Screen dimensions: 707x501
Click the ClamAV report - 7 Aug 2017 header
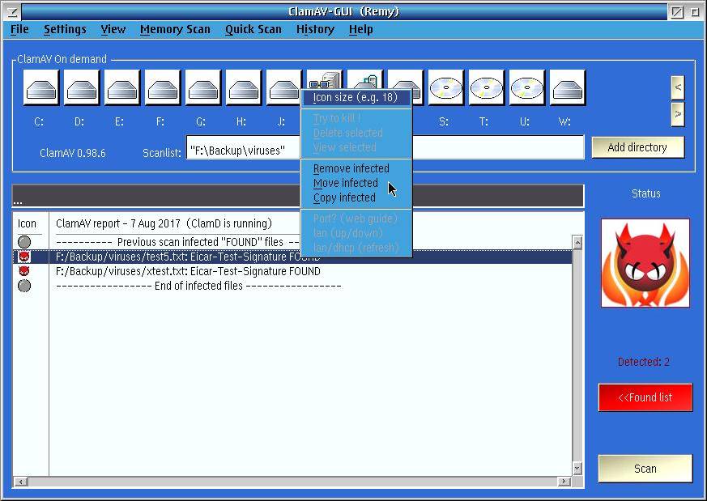164,223
